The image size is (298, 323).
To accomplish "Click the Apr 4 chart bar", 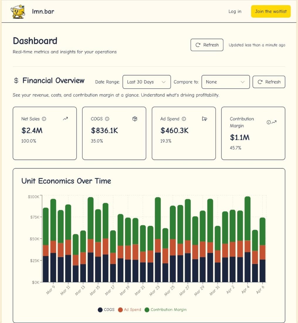I will tap(248, 239).
